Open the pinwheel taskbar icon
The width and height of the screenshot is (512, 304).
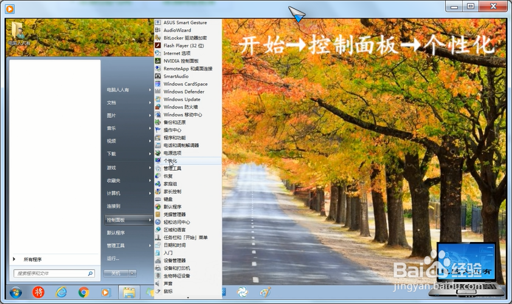click(x=242, y=292)
